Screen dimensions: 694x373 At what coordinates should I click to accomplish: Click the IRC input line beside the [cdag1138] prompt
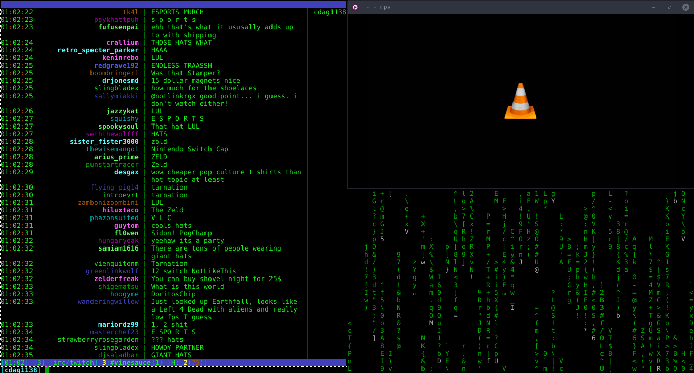195,369
